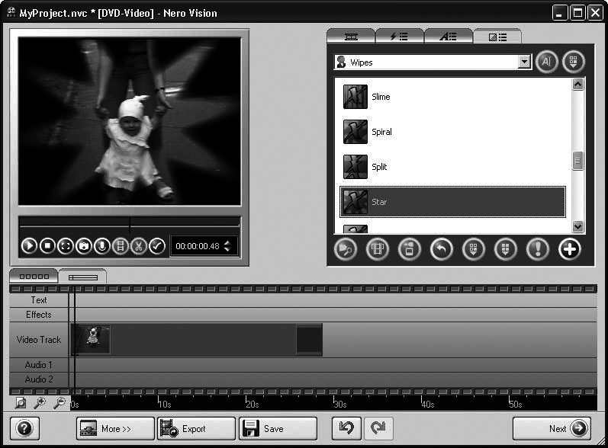This screenshot has height=448, width=608.
Task: Click the curved-arrow icon below the transitions list
Action: pos(442,250)
